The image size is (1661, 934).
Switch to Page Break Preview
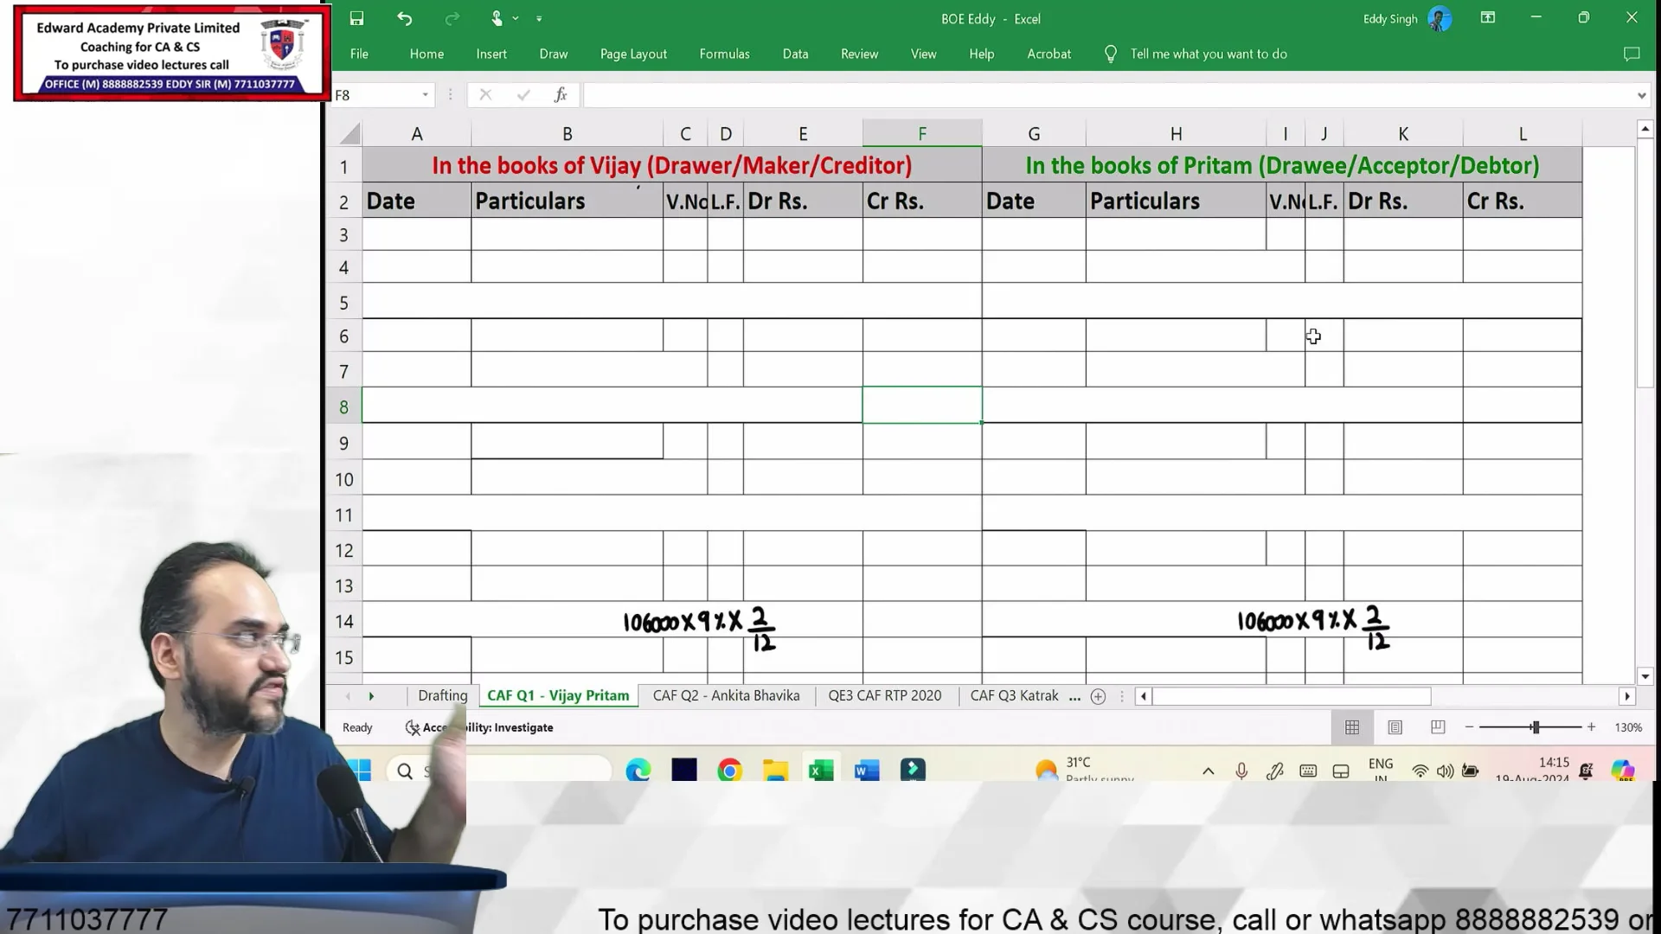pos(1438,727)
